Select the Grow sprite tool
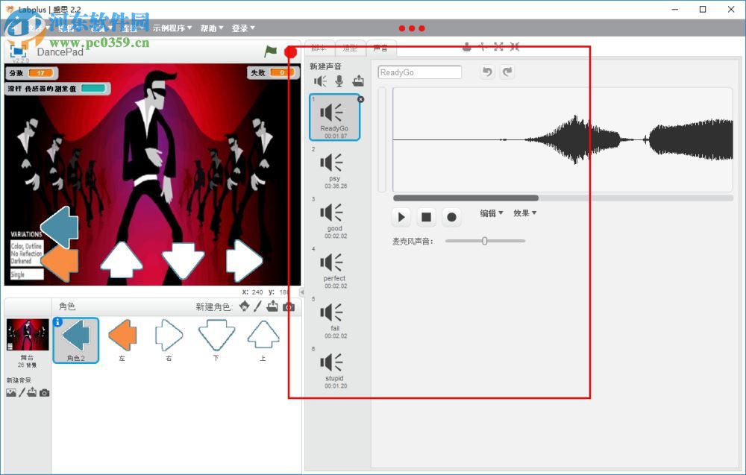Image resolution: width=746 pixels, height=475 pixels. (x=498, y=46)
